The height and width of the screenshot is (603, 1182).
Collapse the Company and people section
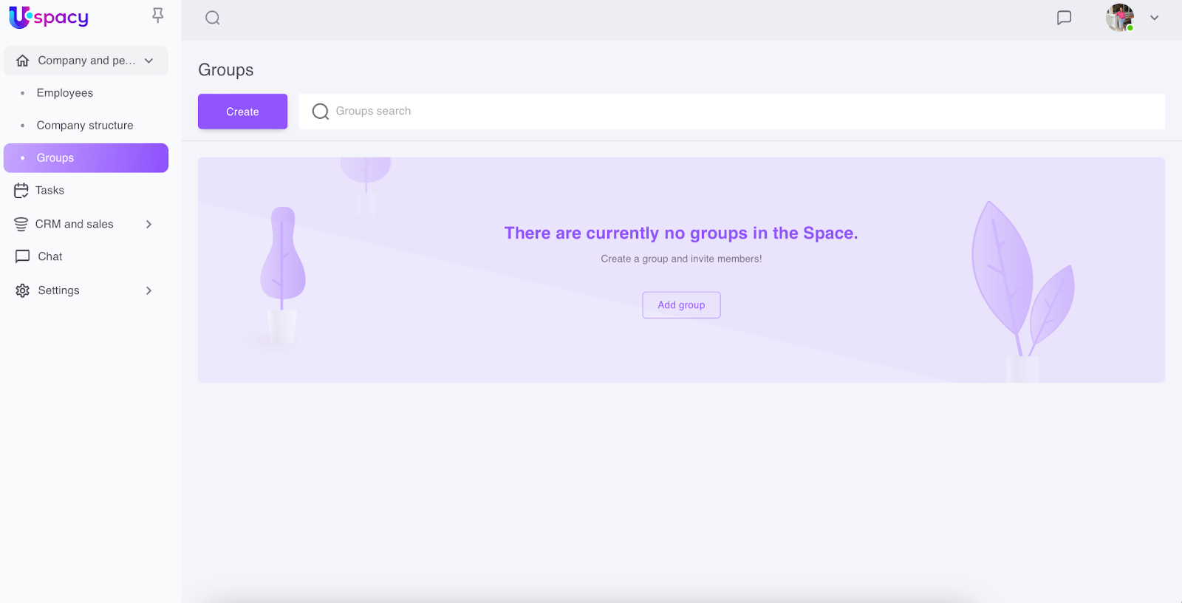point(149,61)
